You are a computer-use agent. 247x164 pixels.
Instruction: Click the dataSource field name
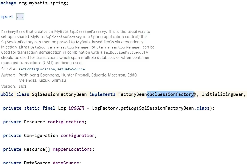click(66, 162)
